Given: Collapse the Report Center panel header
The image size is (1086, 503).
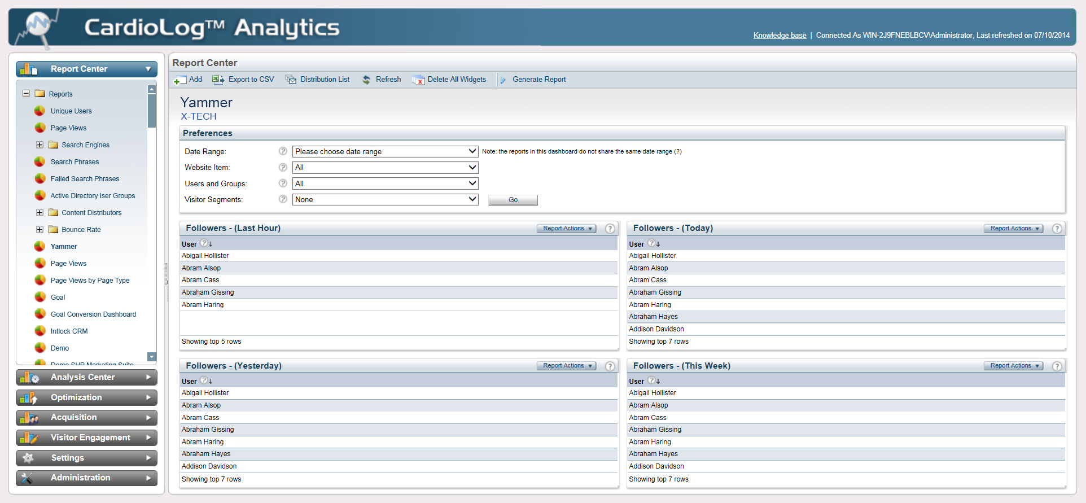Looking at the screenshot, I should click(x=86, y=69).
